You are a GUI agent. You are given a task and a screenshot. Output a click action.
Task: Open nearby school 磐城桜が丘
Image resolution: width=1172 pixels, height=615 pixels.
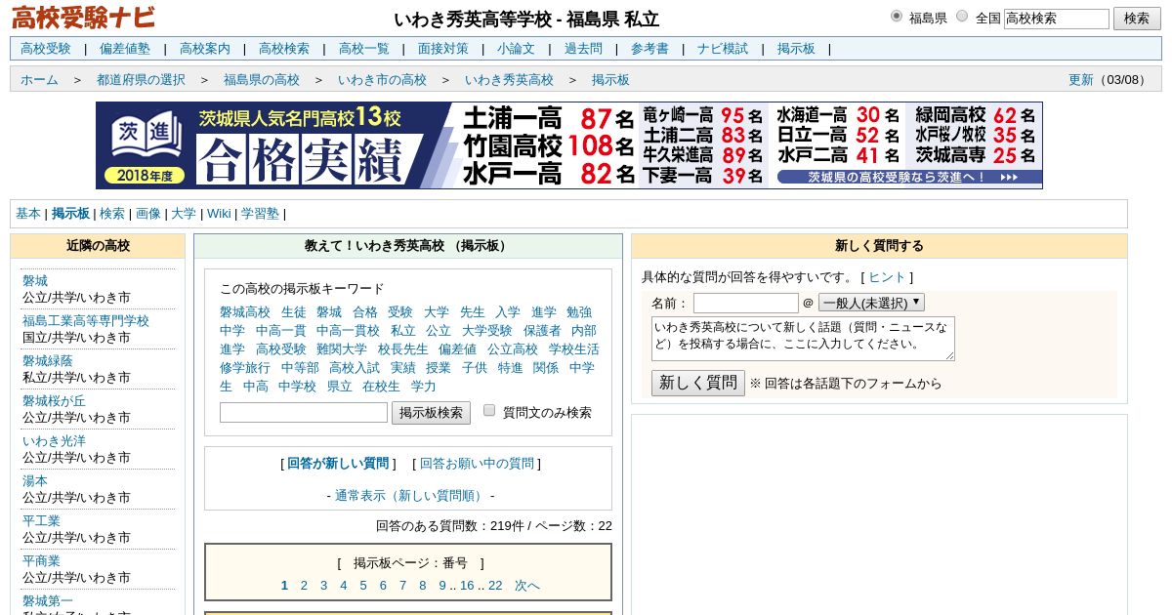click(54, 401)
